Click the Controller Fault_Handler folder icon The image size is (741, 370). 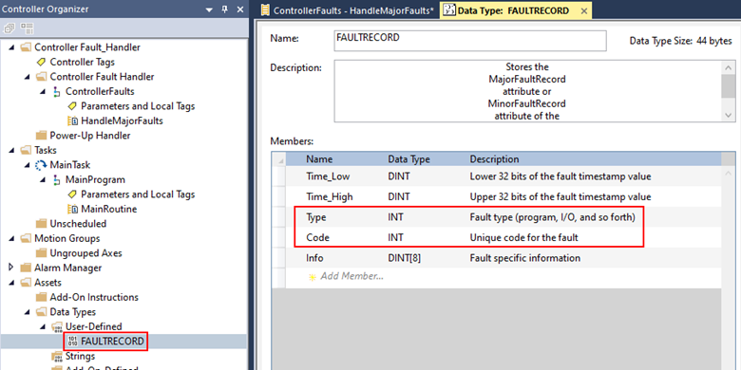[x=26, y=47]
